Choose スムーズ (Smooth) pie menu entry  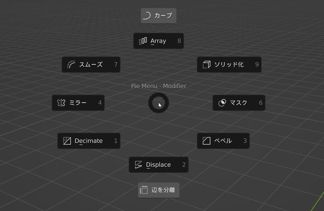pyautogui.click(x=91, y=65)
